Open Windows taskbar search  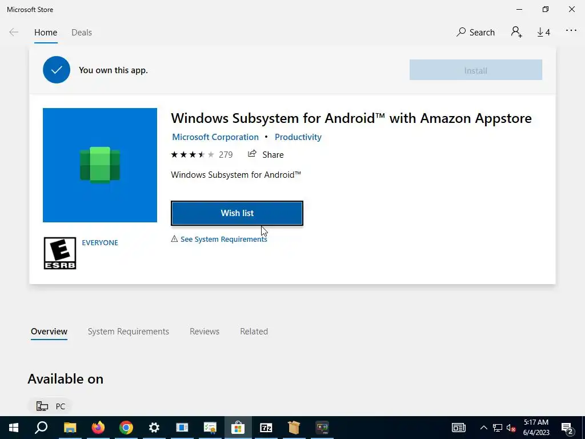point(41,428)
